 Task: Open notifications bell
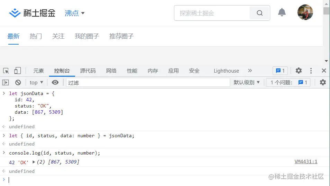click(x=282, y=12)
